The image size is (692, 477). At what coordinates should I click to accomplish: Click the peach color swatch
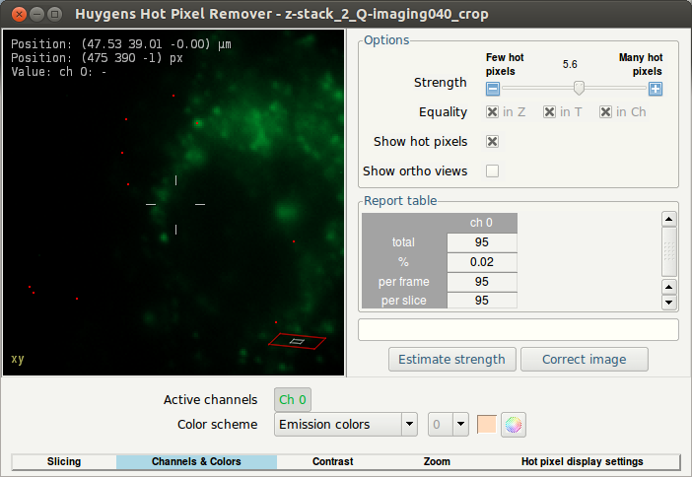pyautogui.click(x=486, y=425)
